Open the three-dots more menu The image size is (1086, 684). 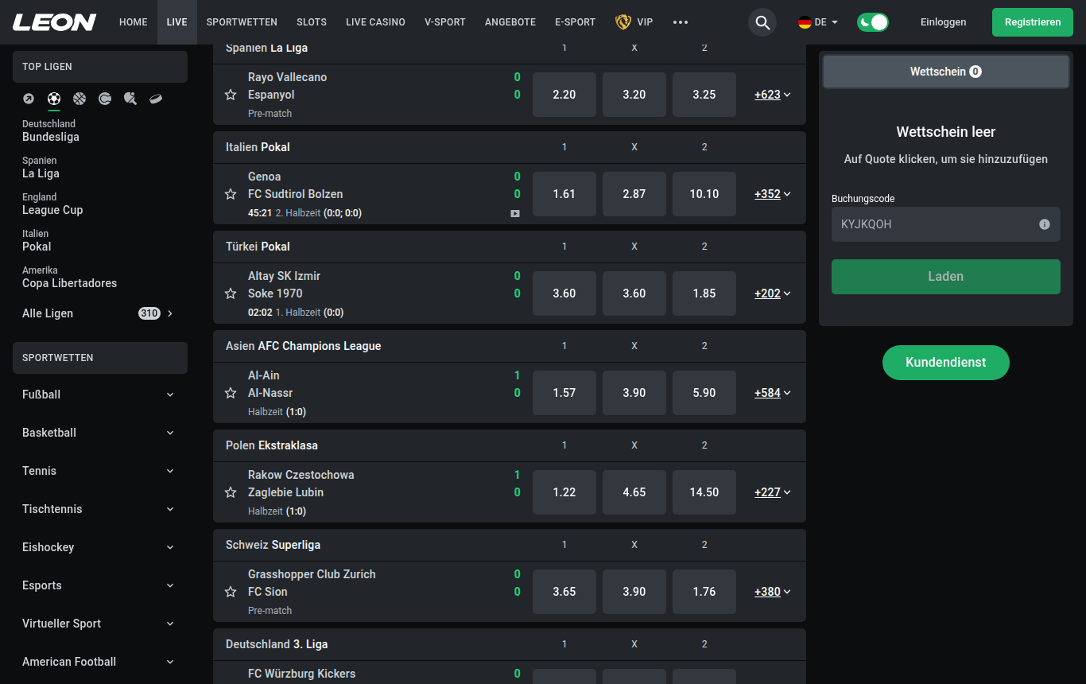[680, 22]
